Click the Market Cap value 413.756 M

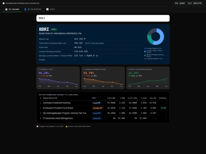pos(80,39)
